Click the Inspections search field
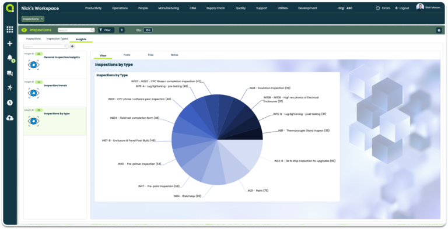The width and height of the screenshot is (448, 229). (x=76, y=30)
